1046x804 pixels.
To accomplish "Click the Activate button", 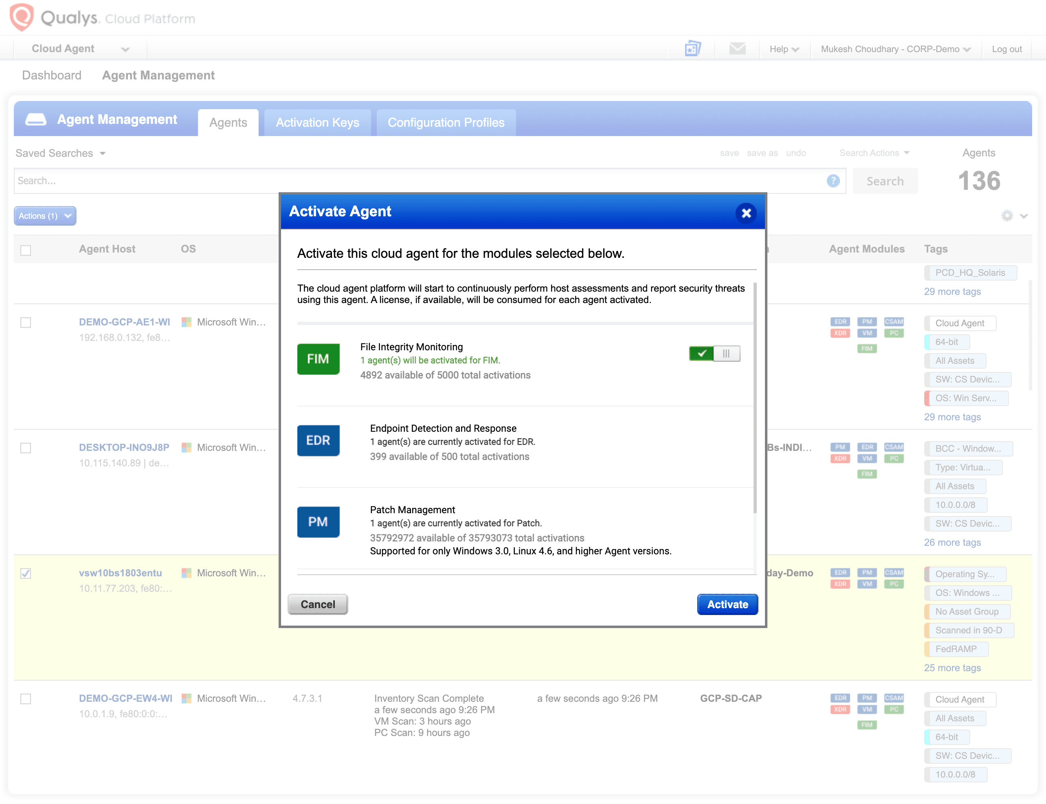I will (x=727, y=604).
